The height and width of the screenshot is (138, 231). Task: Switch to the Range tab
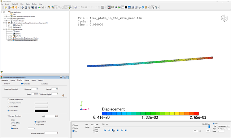pos(27,80)
